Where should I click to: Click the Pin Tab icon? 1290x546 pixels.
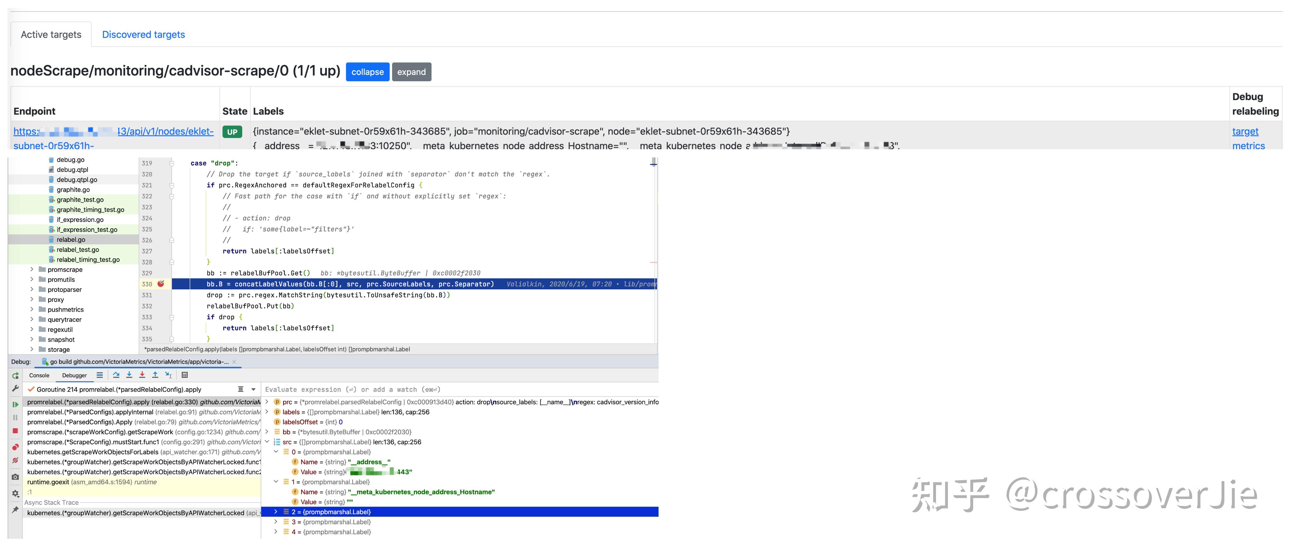pyautogui.click(x=15, y=509)
